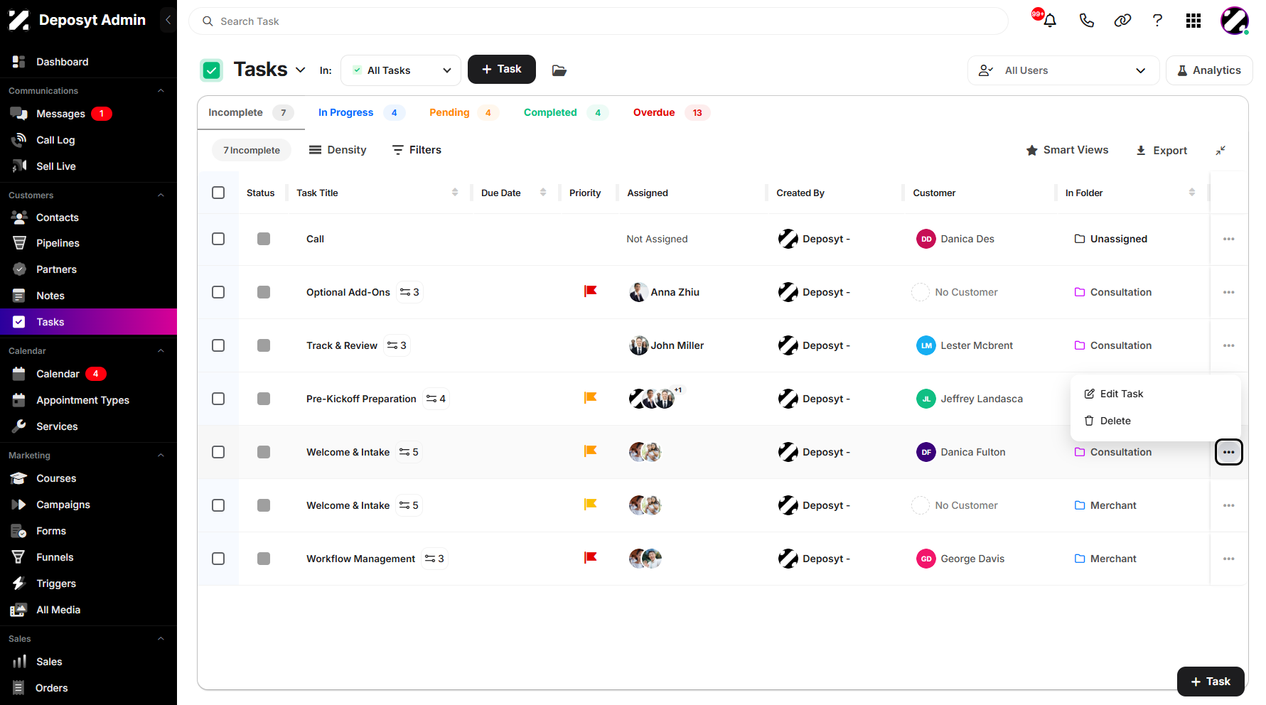Screen dimensions: 1266x705
Task: Click the open folder icon beside Task button
Action: point(559,70)
